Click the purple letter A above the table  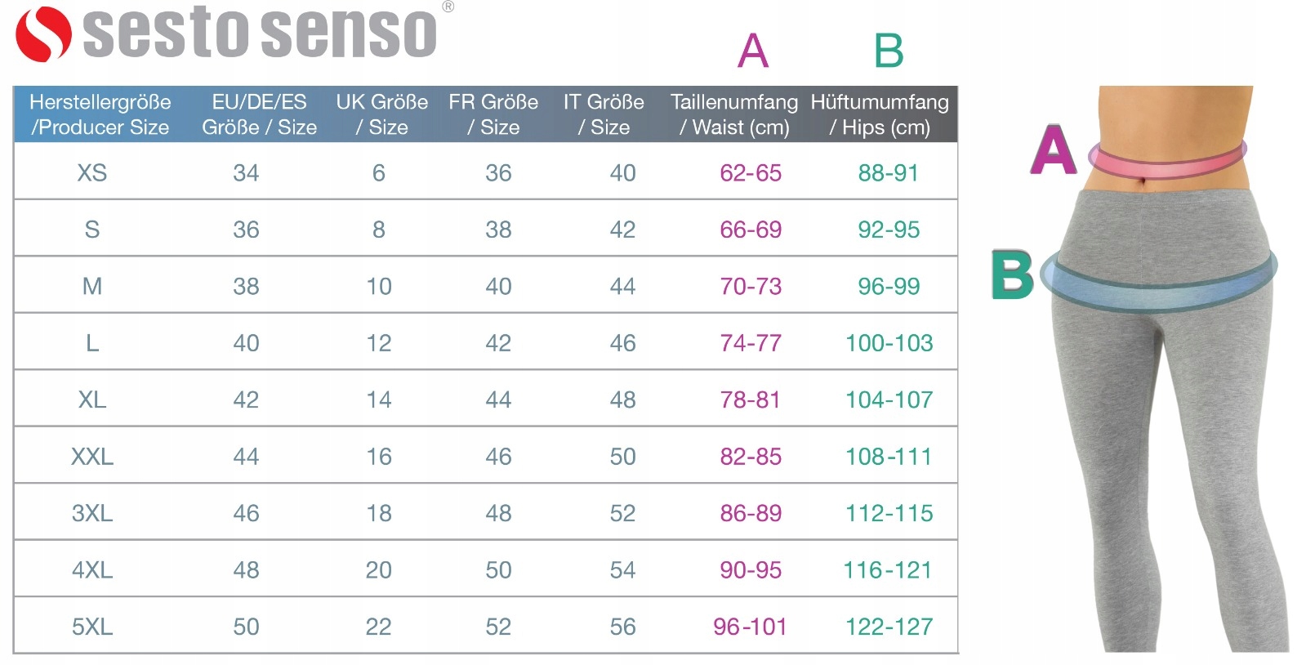click(752, 51)
